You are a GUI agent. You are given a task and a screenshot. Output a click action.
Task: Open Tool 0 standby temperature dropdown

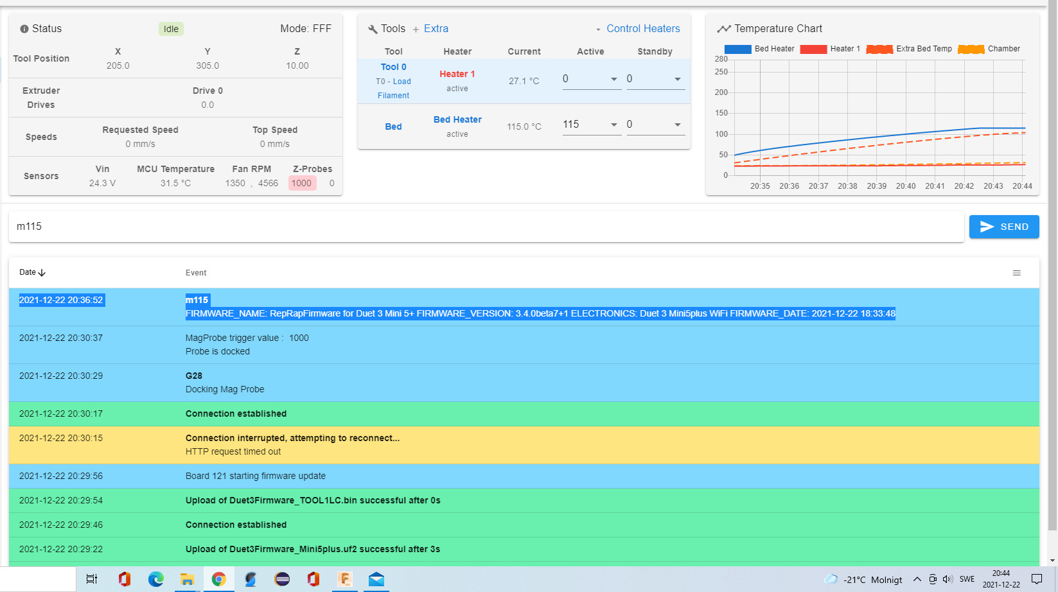point(677,79)
